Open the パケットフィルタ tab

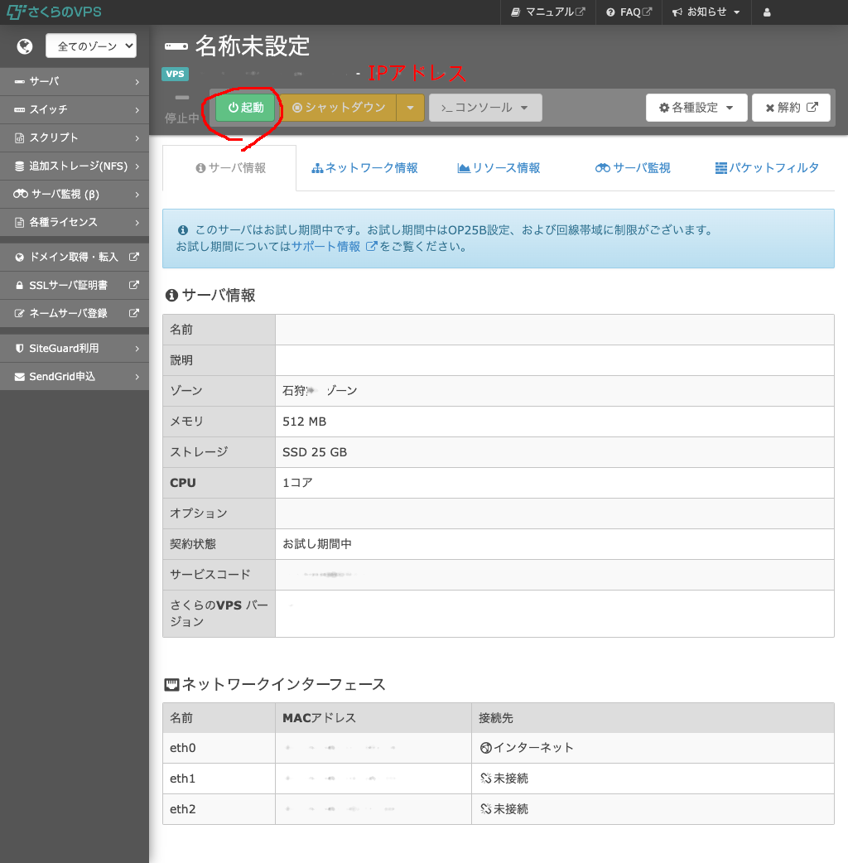[x=767, y=168]
